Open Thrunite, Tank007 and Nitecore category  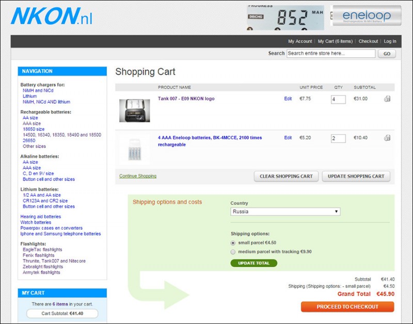(x=54, y=261)
